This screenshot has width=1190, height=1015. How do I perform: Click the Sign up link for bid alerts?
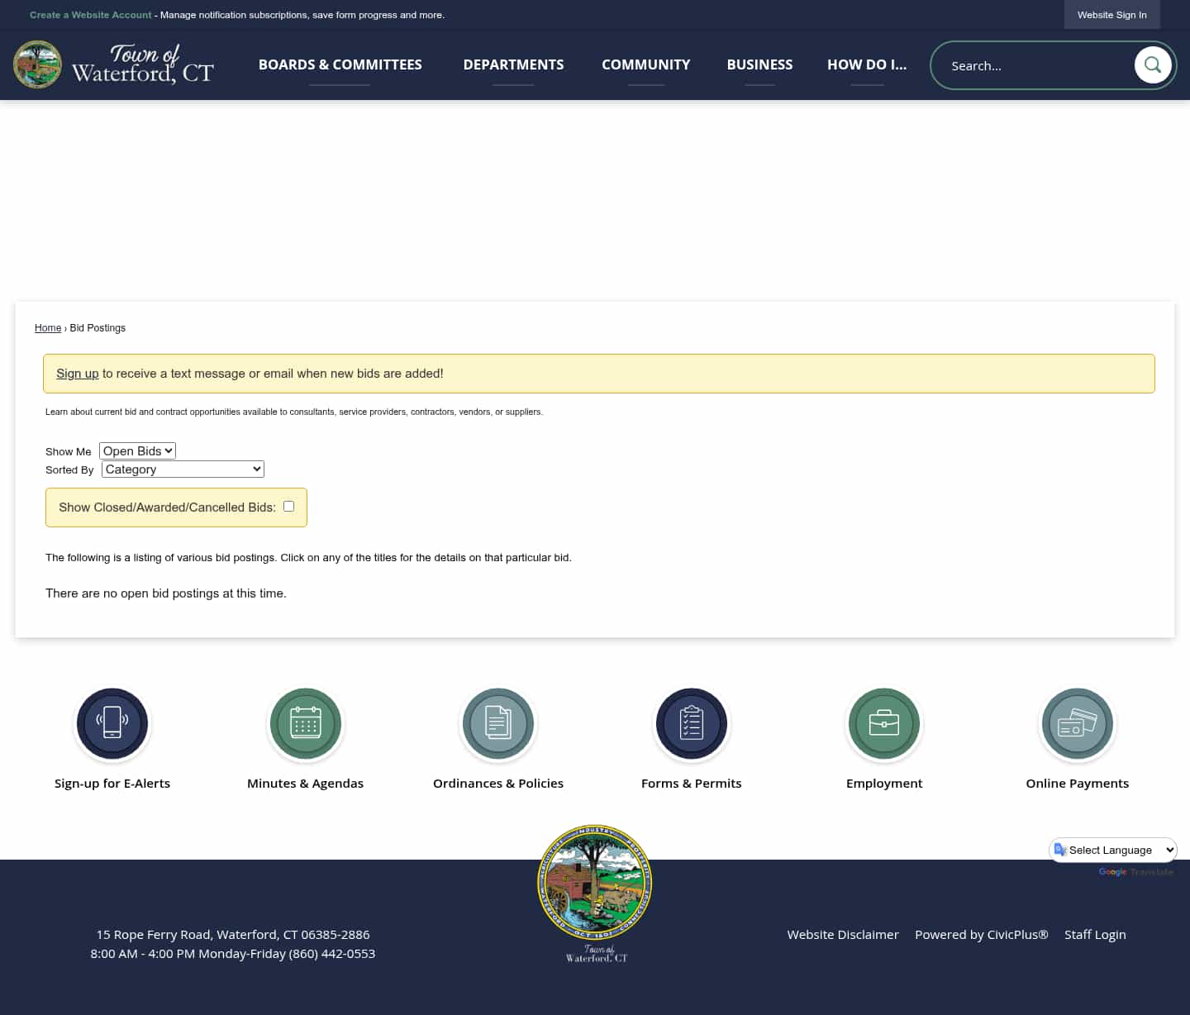point(77,373)
